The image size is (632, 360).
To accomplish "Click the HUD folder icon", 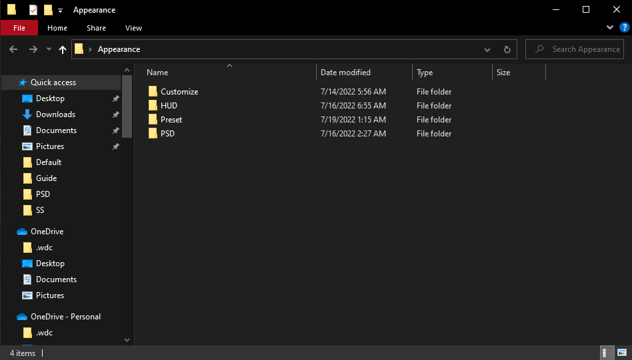I will click(x=153, y=106).
